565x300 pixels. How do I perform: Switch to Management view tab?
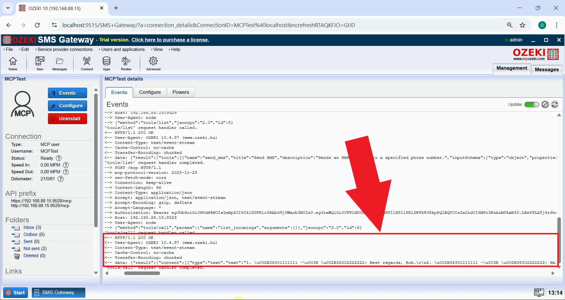coord(512,68)
